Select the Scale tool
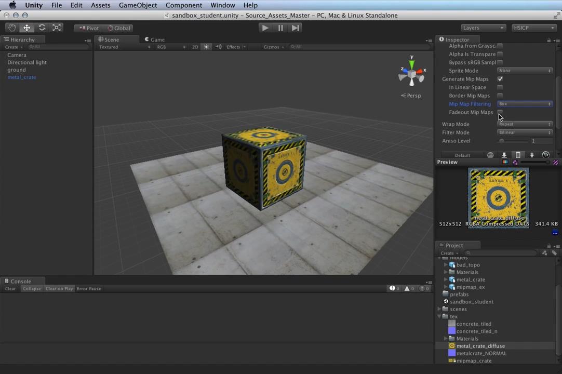 click(57, 28)
